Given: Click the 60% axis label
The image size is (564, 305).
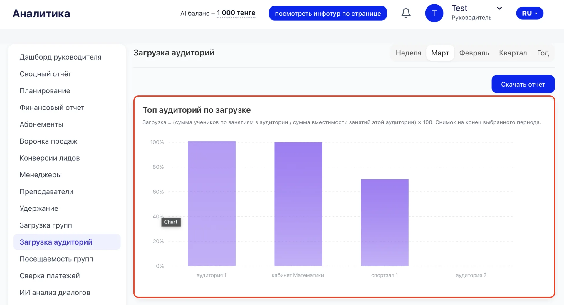Looking at the screenshot, I should (158, 192).
